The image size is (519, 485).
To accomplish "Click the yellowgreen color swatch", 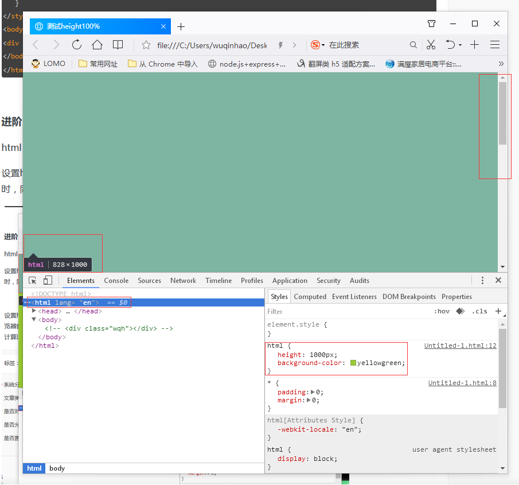I will 353,363.
